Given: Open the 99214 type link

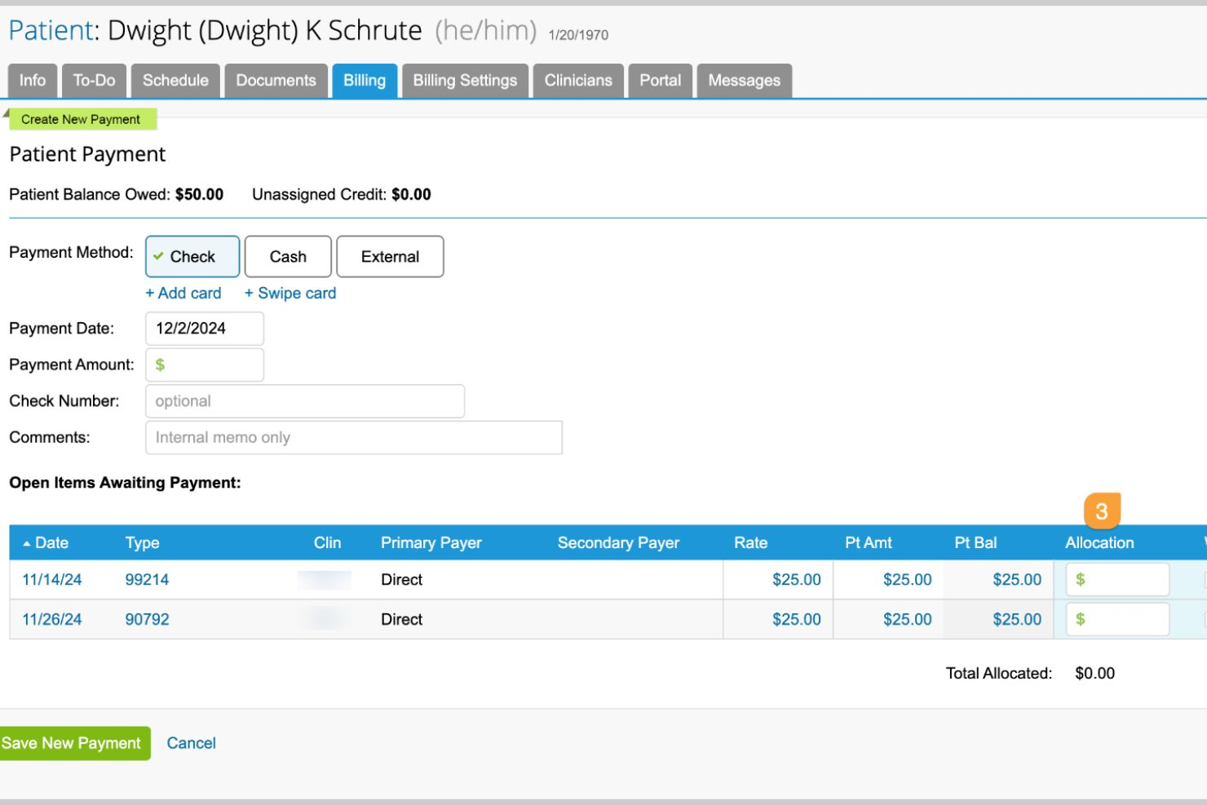Looking at the screenshot, I should (147, 580).
